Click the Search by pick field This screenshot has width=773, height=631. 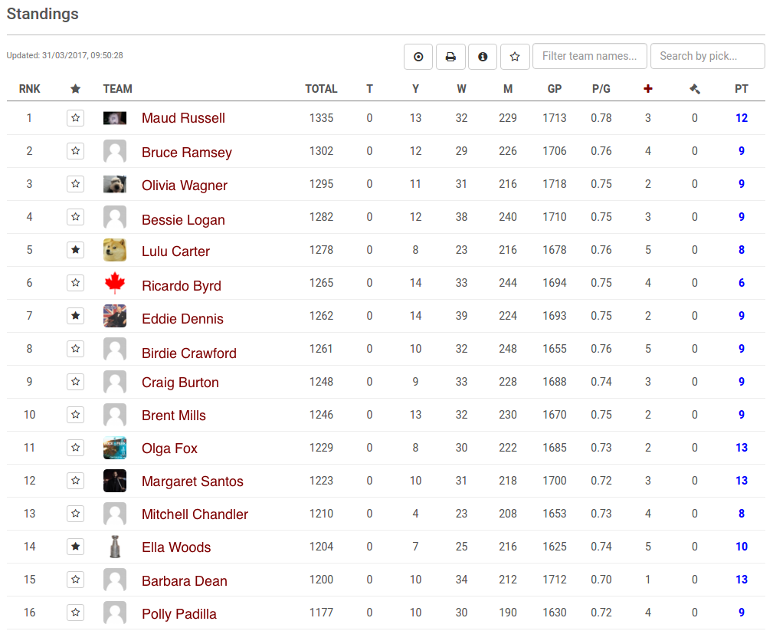[x=707, y=56]
